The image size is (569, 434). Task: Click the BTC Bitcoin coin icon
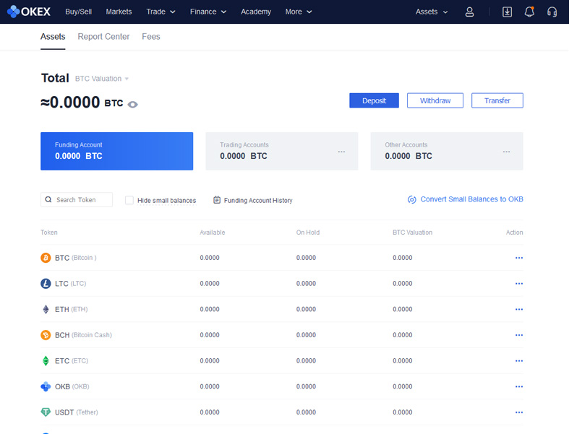point(46,258)
